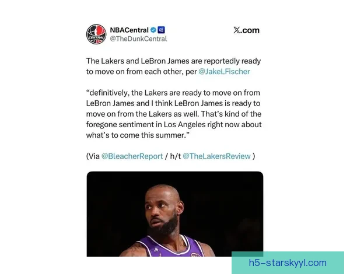Follow the @BleacherReport mention link
350x280 pixels.
[x=132, y=156]
